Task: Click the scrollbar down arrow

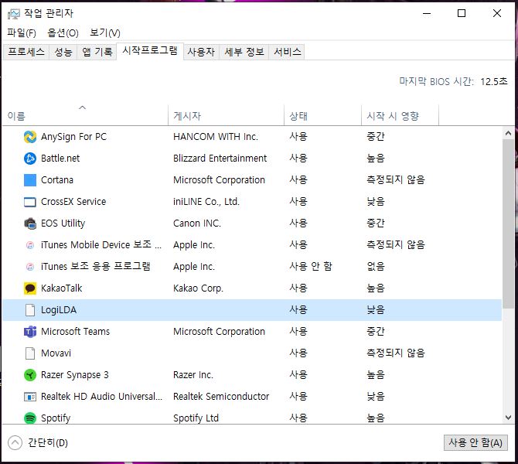Action: tap(509, 418)
